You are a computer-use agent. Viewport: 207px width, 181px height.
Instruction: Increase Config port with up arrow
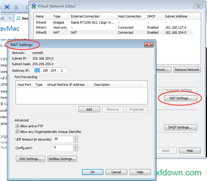(76, 146)
